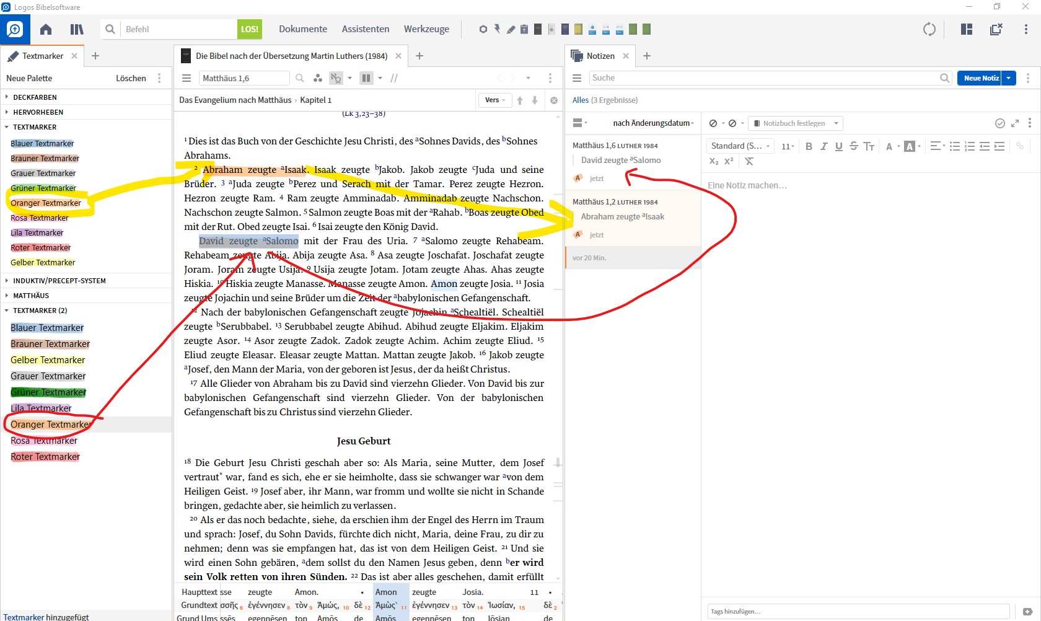Choose Grüner Textmarker in TEXTMARKER (2)
This screenshot has height=621, width=1041.
pos(48,392)
